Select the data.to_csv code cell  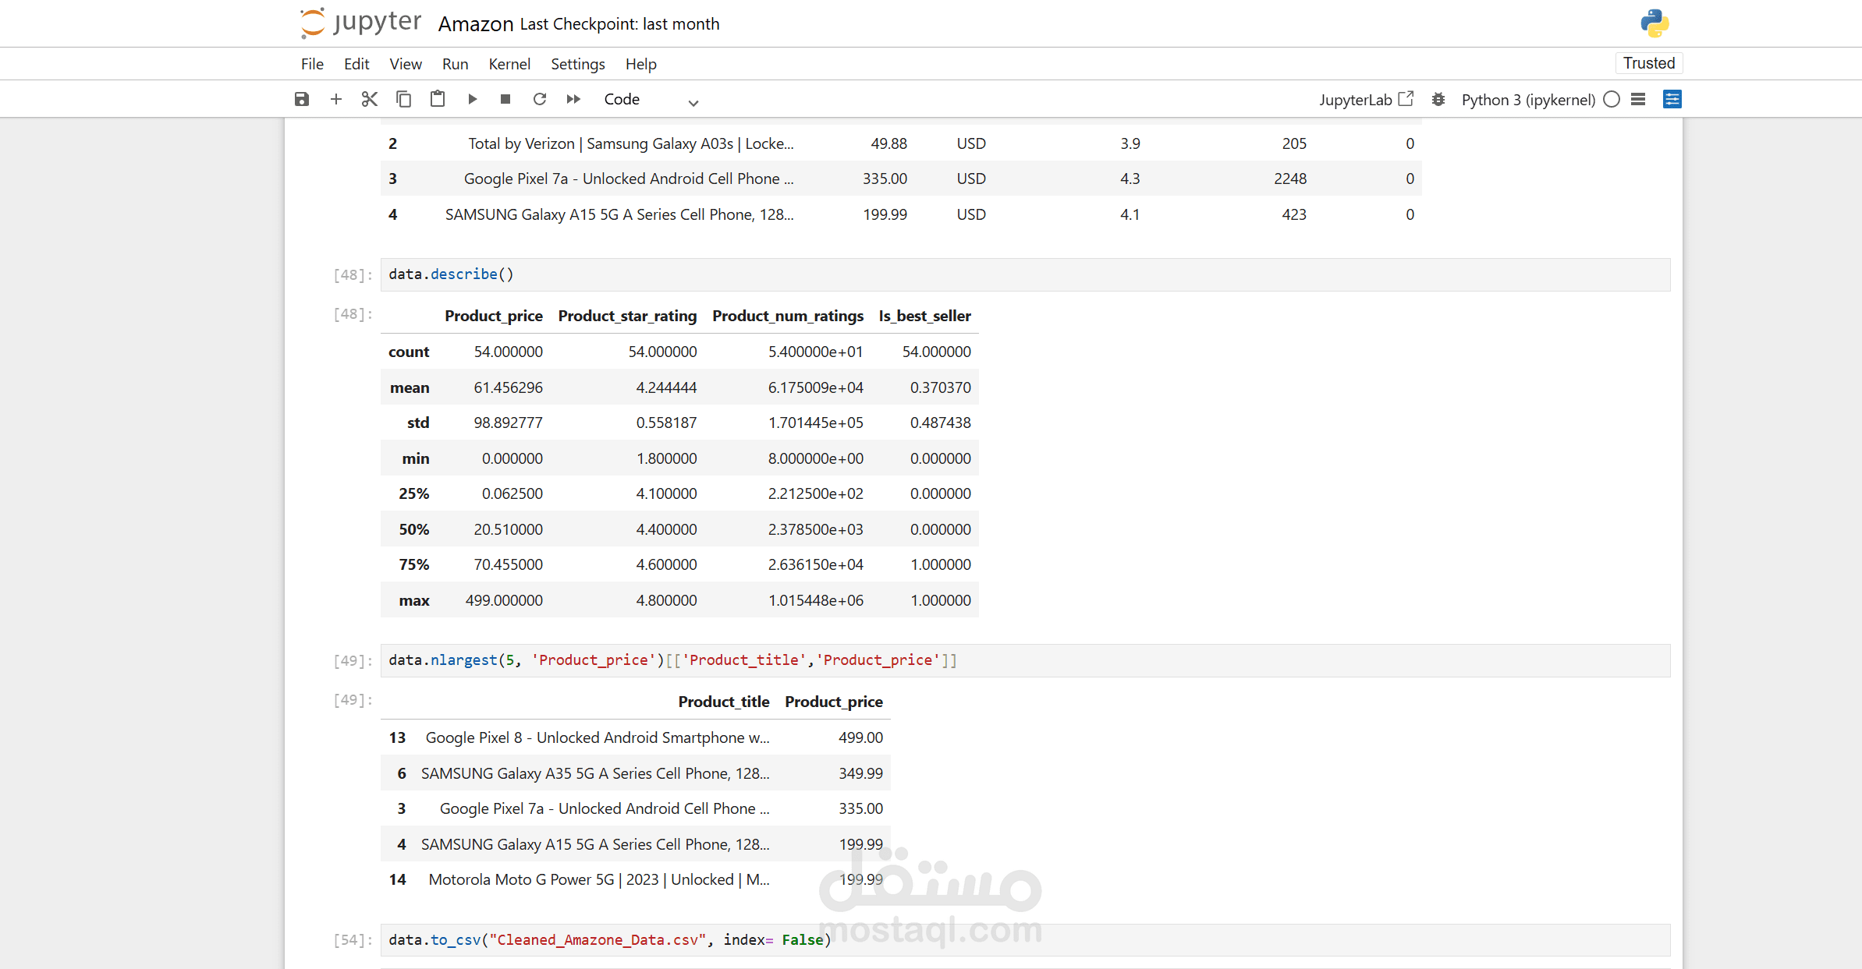pyautogui.click(x=1025, y=940)
